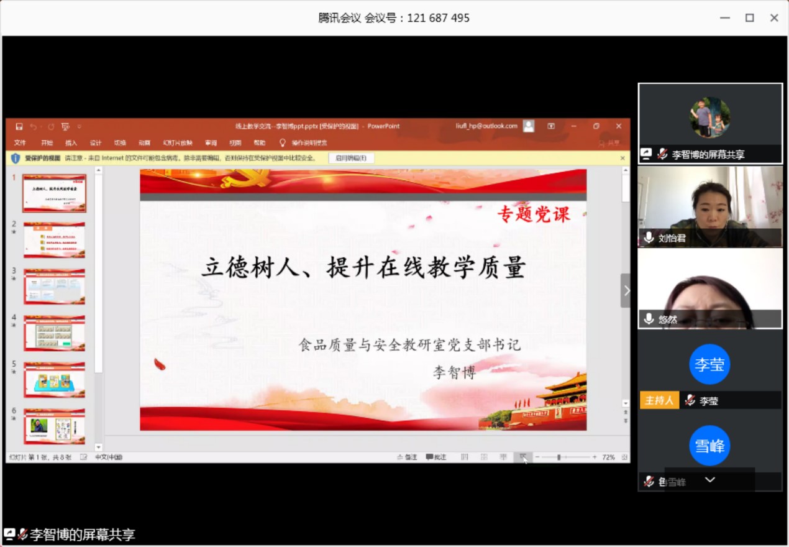Image resolution: width=789 pixels, height=547 pixels.
Task: Open the 幻灯片放映 ribbon tab
Action: 178,143
